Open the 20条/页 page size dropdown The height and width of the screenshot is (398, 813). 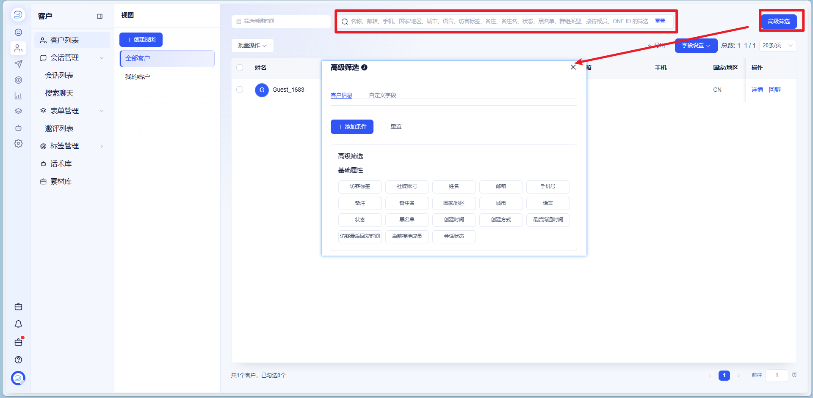point(778,46)
